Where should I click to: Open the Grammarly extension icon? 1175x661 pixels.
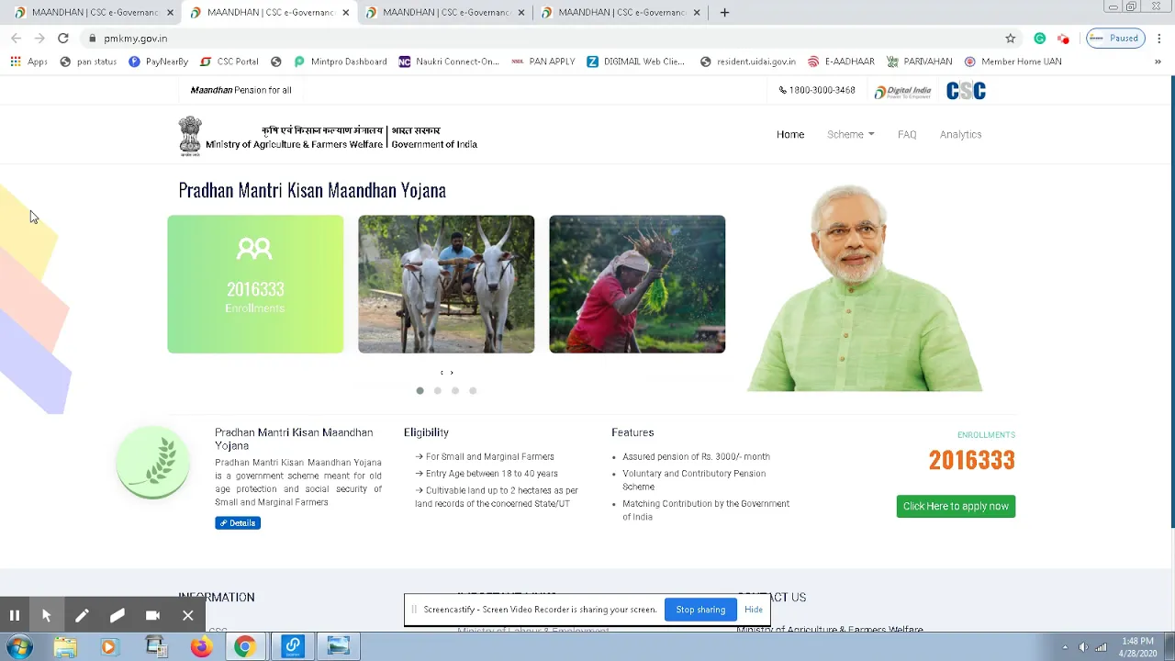[x=1039, y=38]
